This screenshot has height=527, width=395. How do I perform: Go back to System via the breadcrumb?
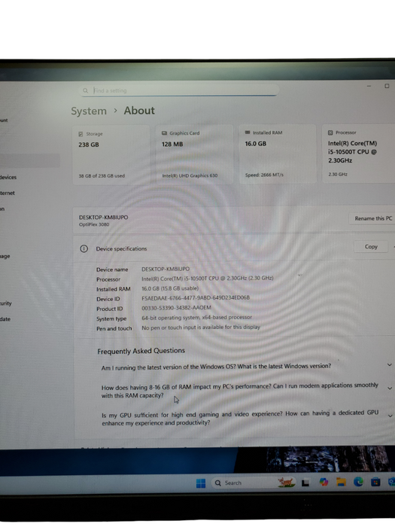[x=89, y=111]
